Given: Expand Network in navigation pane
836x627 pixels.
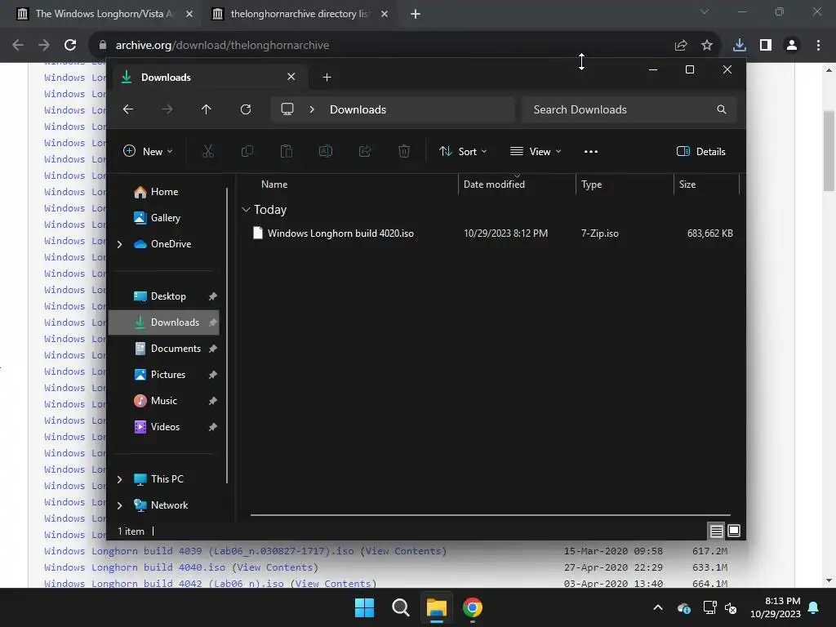Looking at the screenshot, I should point(119,505).
